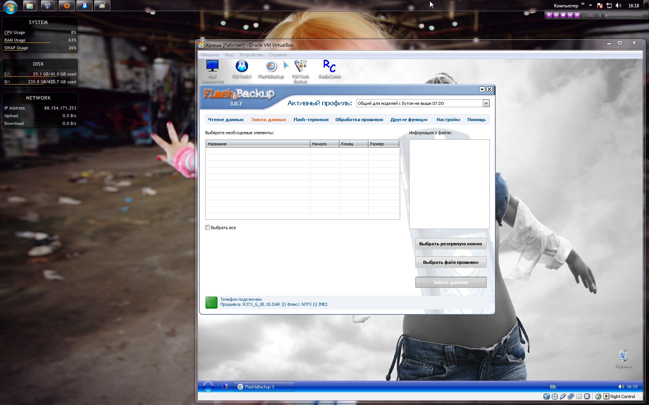Open the Motorola app in the host taskbar
649x405 pixels.
85,5
